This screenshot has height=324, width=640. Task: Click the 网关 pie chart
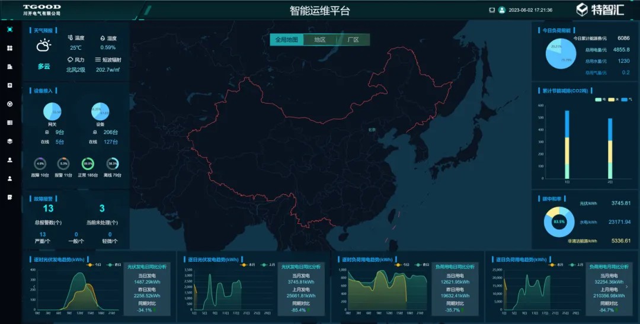(x=52, y=111)
